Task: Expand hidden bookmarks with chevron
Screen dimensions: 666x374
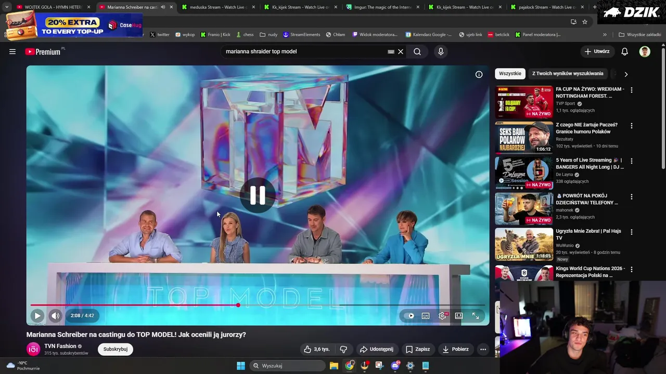Action: [605, 35]
